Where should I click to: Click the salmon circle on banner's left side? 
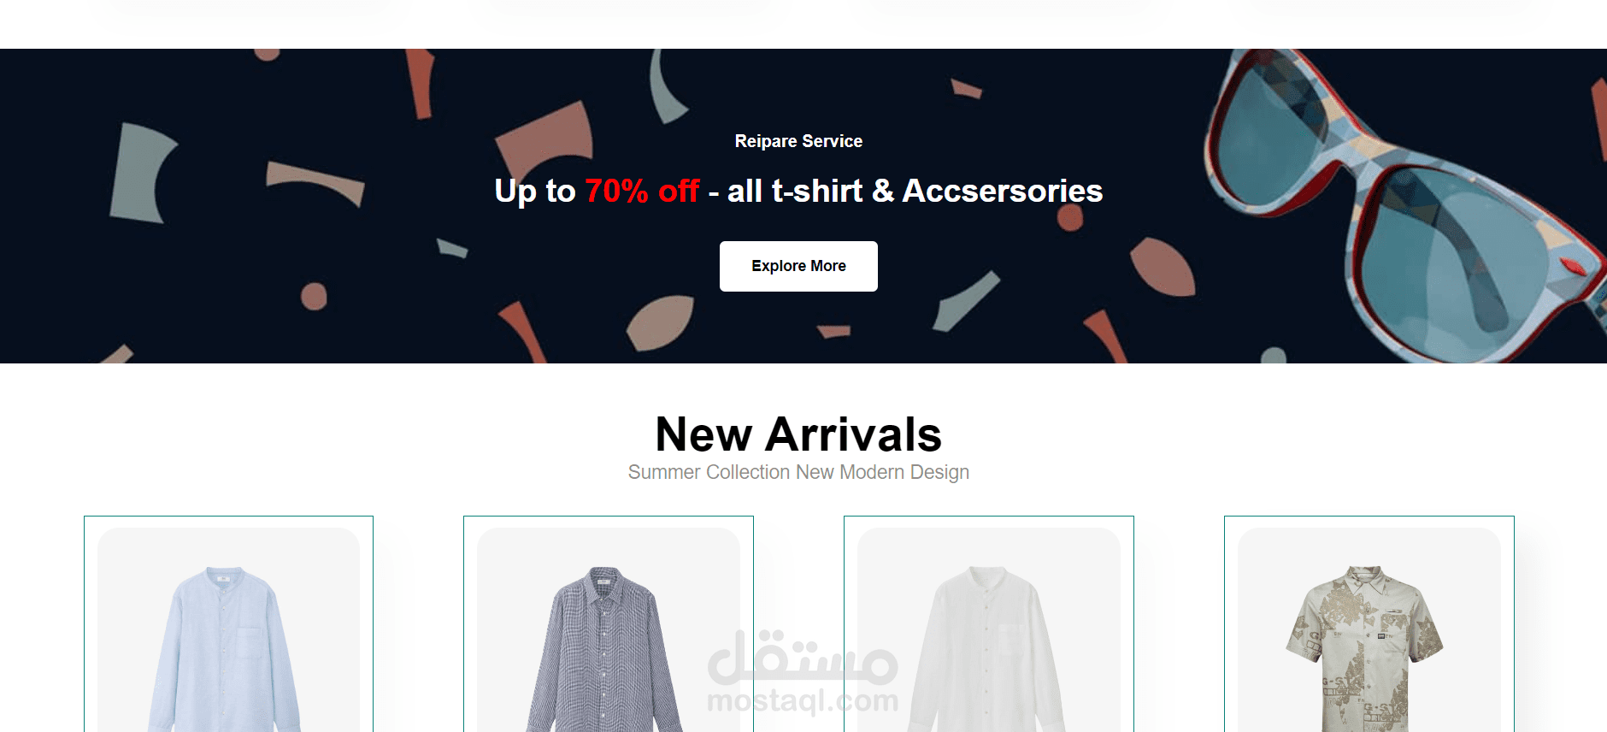click(x=314, y=296)
